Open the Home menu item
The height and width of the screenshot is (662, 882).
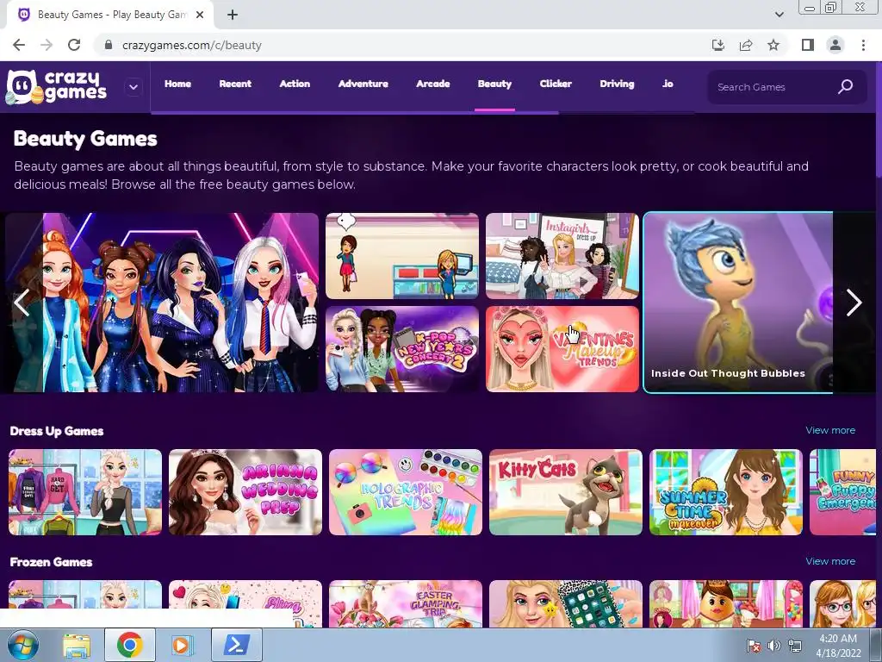(177, 84)
